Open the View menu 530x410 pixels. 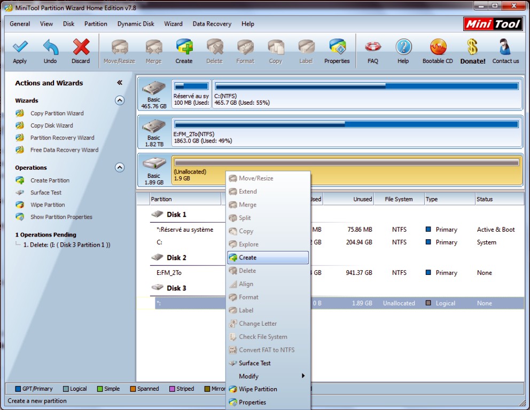pos(46,23)
